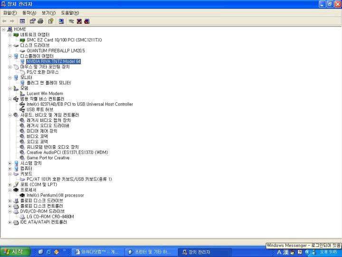Select 유니모뎀 반이중 오디오 장치 entry

(53, 147)
